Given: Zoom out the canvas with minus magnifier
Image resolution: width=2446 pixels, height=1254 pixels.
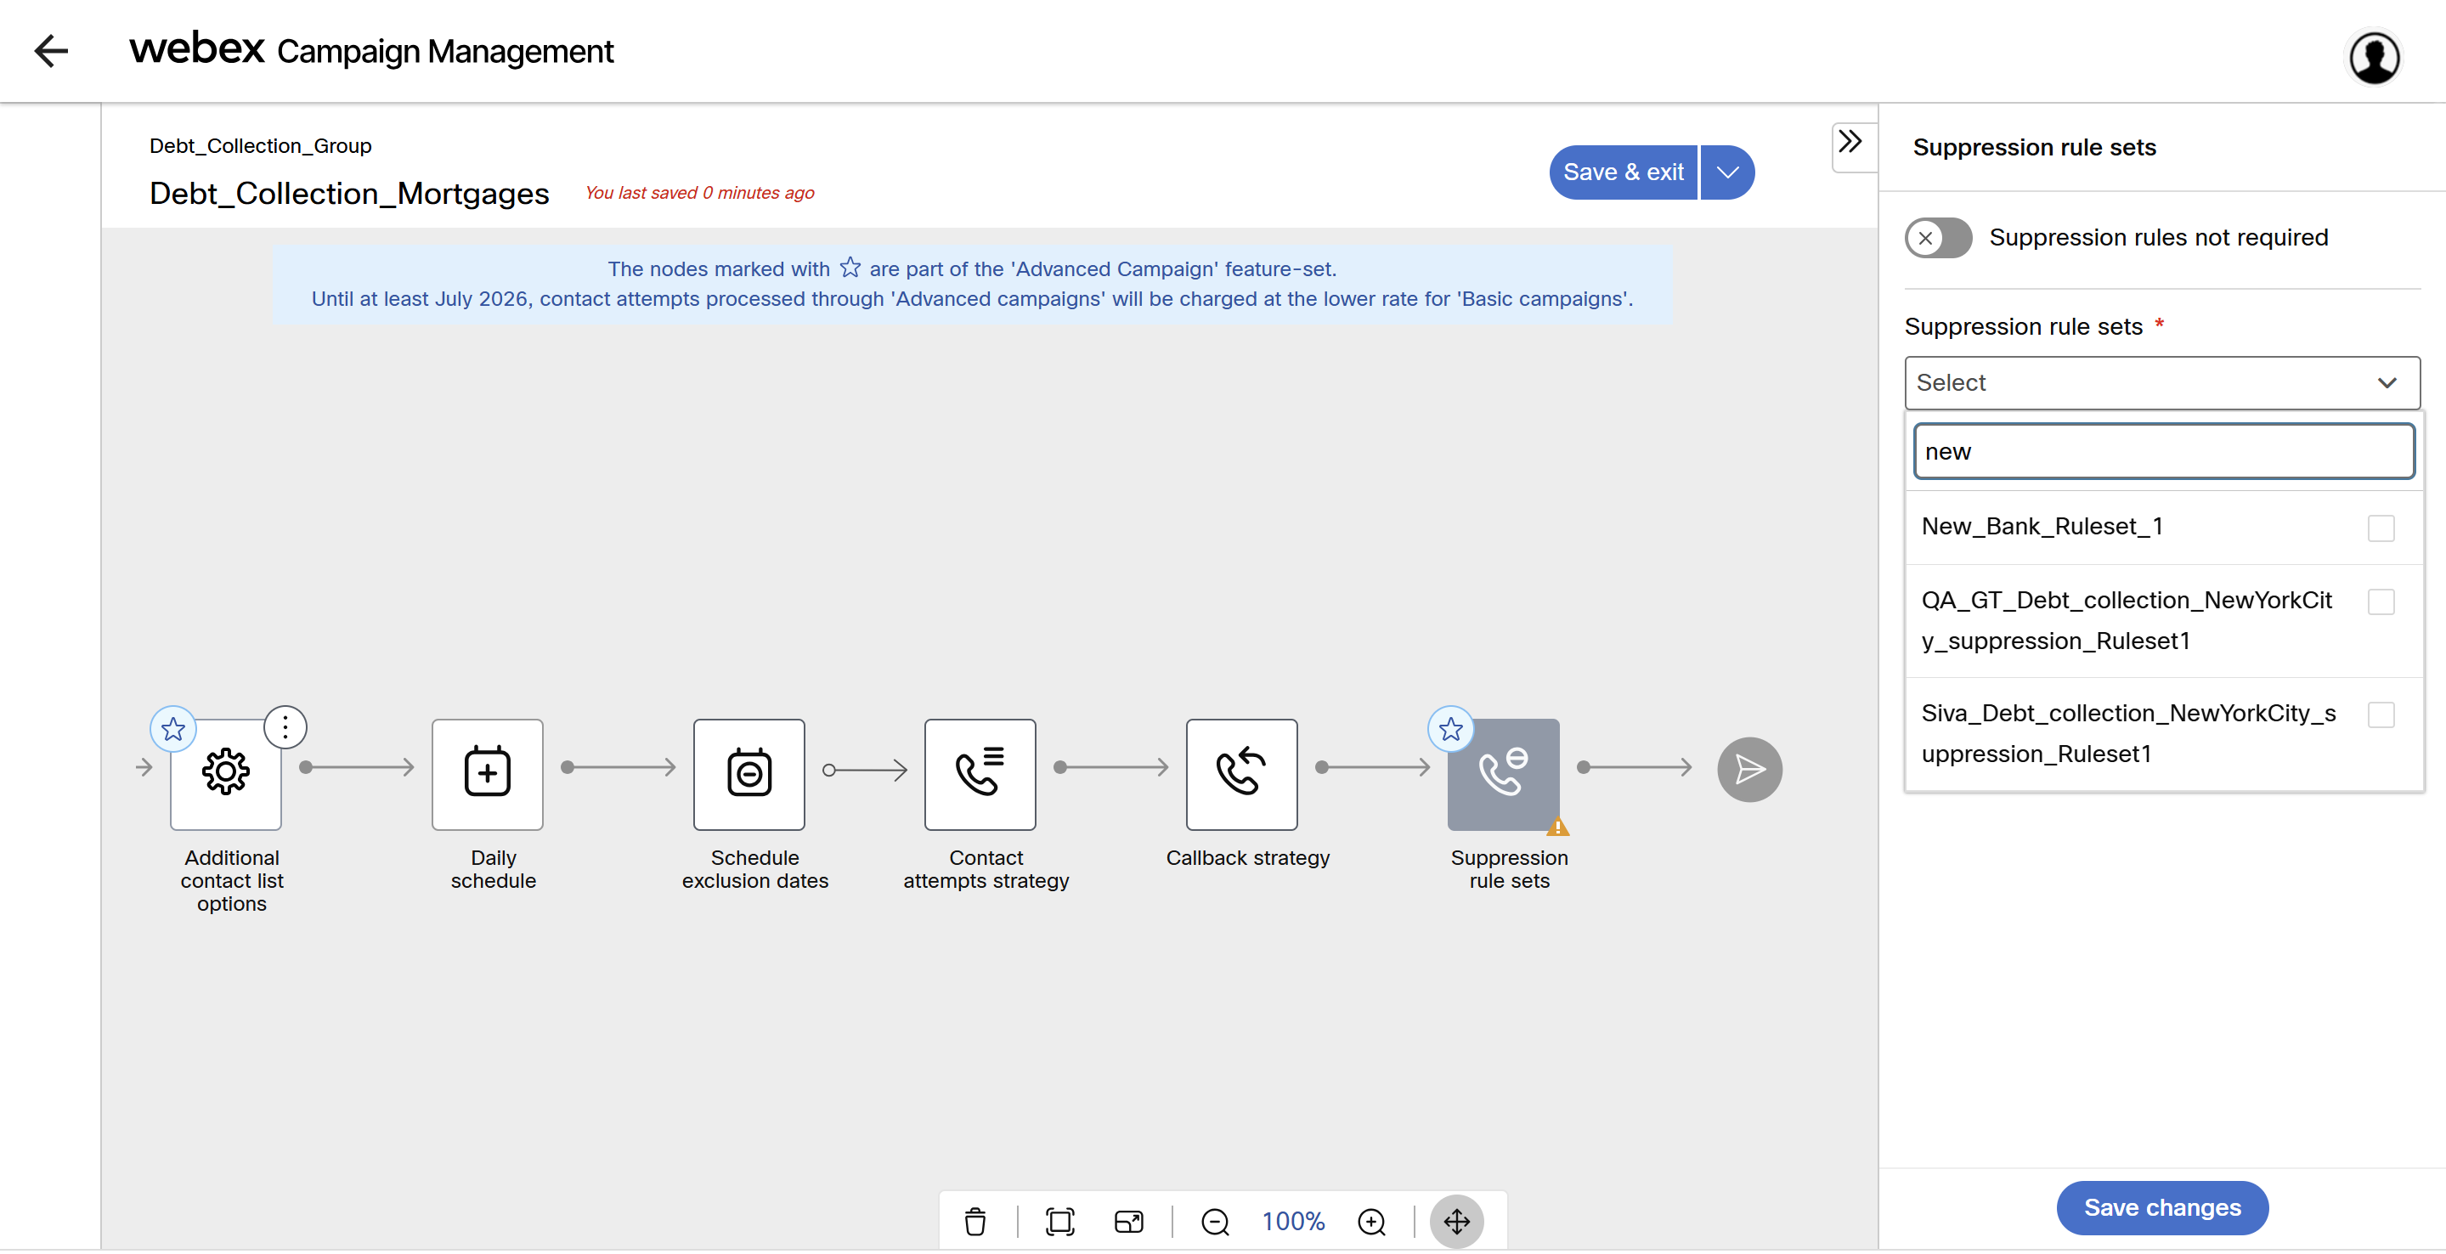Looking at the screenshot, I should 1214,1221.
